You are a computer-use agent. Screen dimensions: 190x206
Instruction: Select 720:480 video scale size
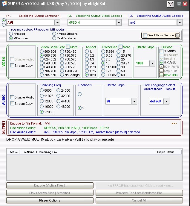click(x=62, y=51)
